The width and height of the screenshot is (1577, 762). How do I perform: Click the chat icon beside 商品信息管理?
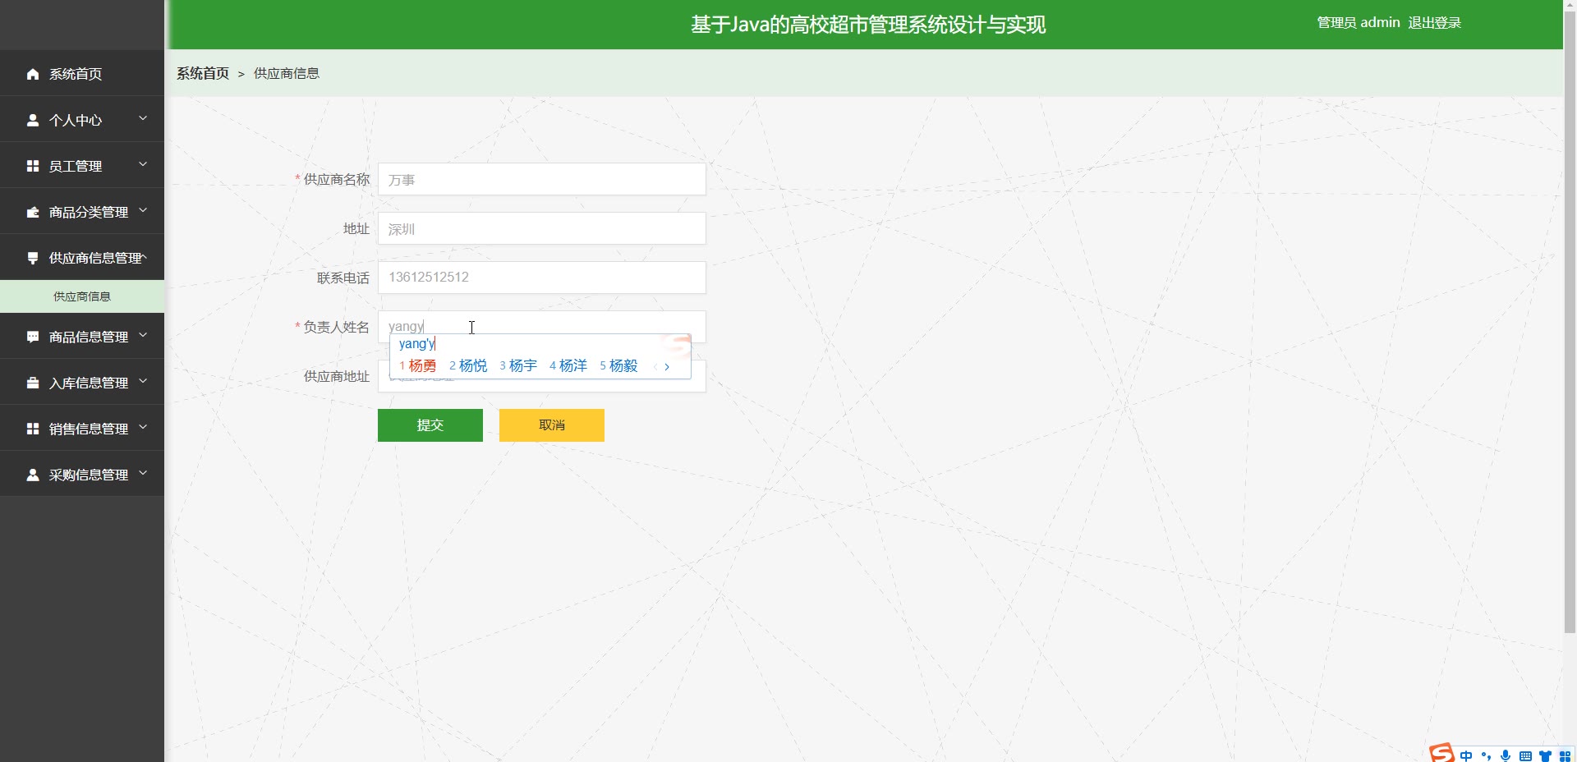click(x=33, y=337)
